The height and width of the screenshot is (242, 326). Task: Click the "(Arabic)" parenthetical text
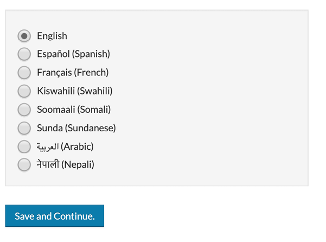(78, 147)
